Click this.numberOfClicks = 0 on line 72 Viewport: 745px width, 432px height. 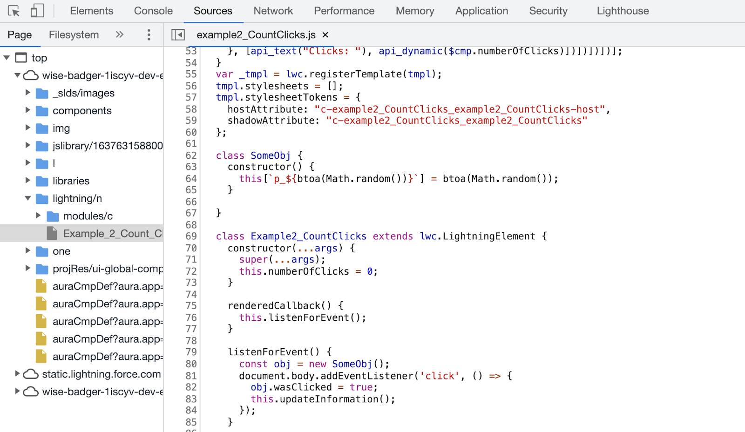308,271
